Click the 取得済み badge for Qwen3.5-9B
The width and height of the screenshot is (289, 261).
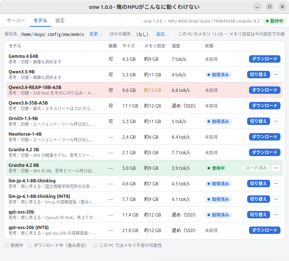pyautogui.click(x=218, y=75)
